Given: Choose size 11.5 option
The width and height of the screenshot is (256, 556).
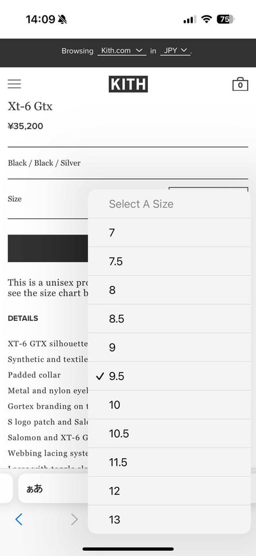Looking at the screenshot, I should click(x=169, y=463).
